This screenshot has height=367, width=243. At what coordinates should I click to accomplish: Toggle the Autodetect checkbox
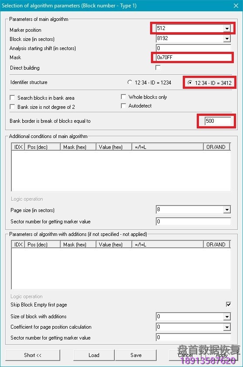[x=123, y=106]
